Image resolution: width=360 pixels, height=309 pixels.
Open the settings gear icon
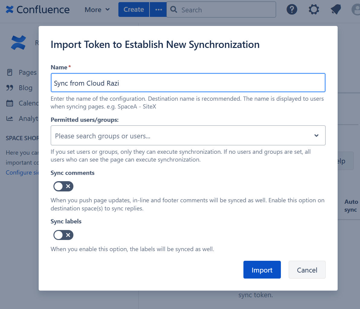(x=314, y=10)
